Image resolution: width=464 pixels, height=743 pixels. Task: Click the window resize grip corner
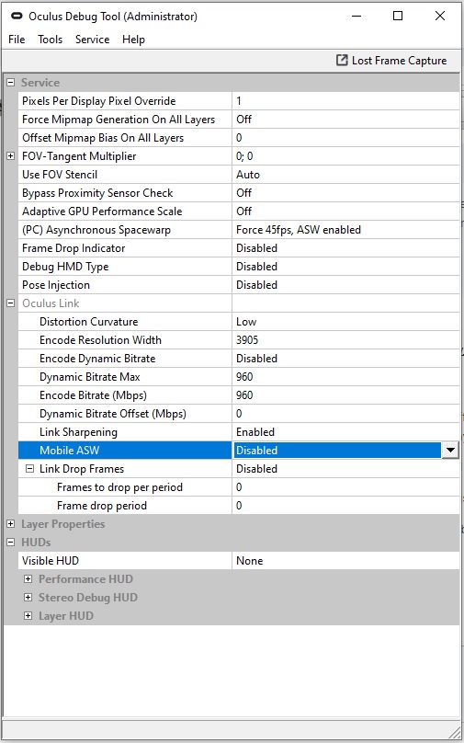(x=454, y=733)
